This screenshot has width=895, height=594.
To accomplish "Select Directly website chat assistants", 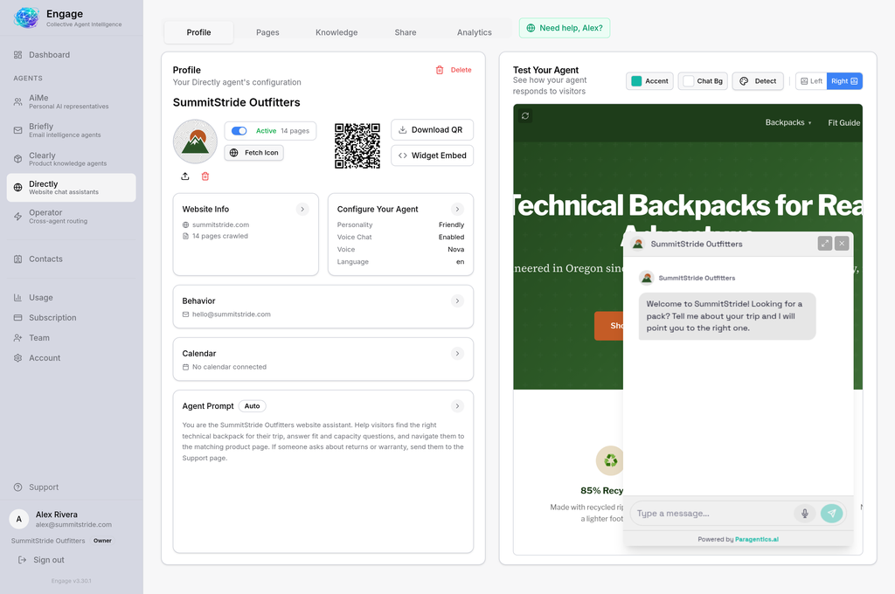I will [x=72, y=188].
